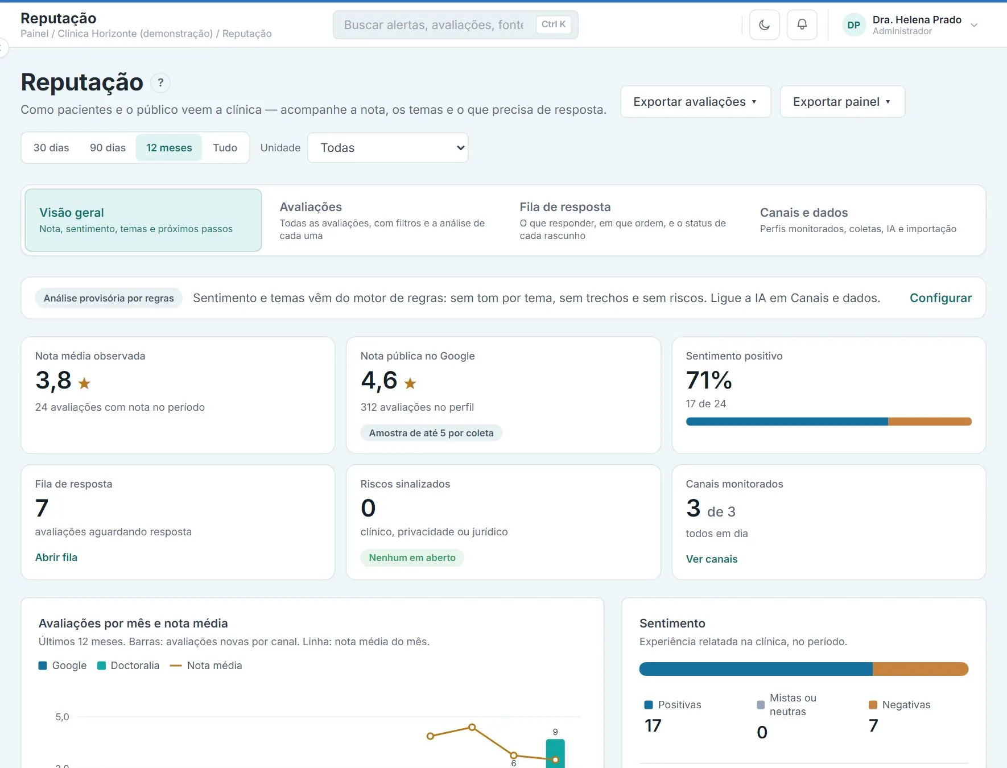Click the Sentimento positivo progress bar
Image resolution: width=1007 pixels, height=768 pixels.
click(x=828, y=422)
